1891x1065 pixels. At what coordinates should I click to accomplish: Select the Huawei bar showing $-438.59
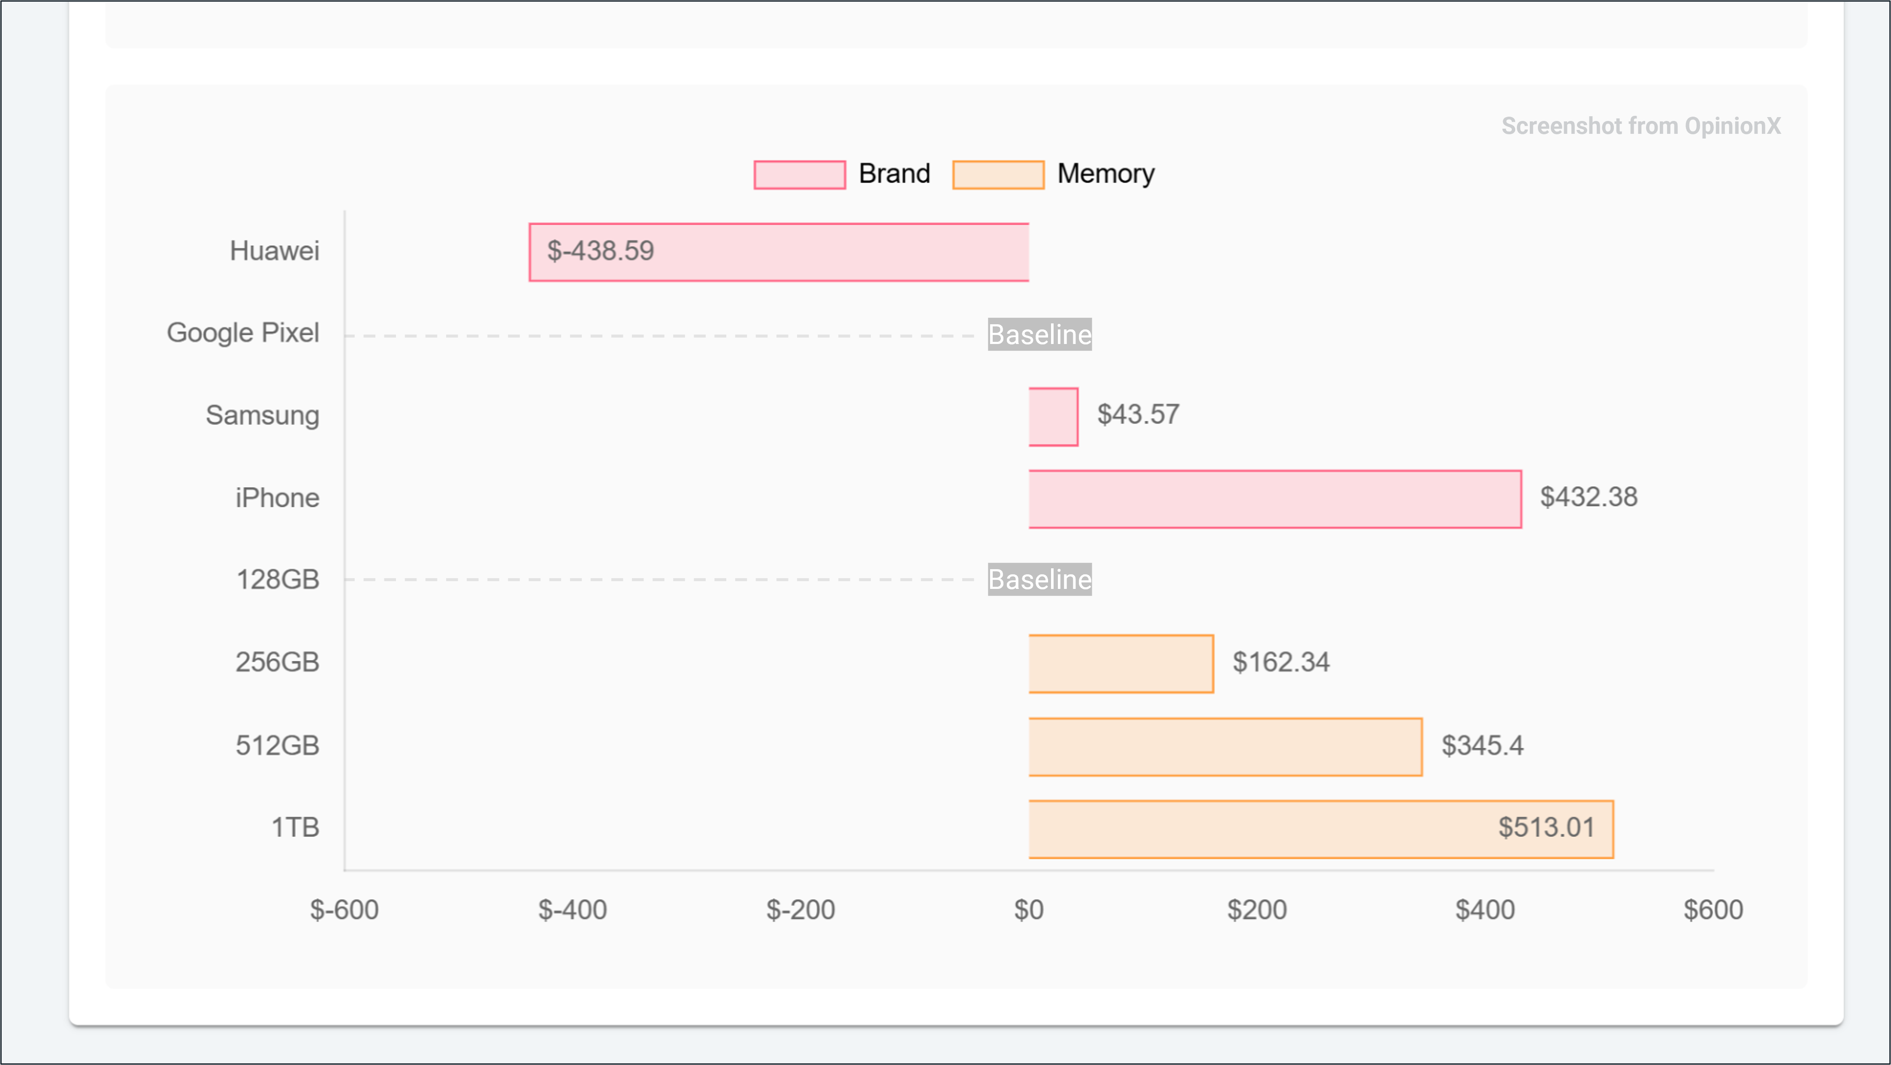pyautogui.click(x=779, y=252)
